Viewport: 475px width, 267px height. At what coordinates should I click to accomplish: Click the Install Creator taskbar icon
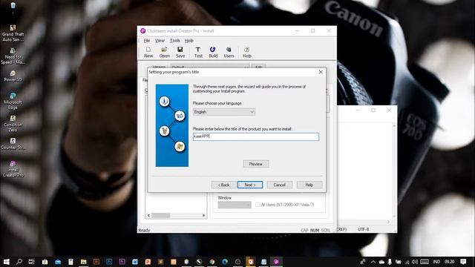click(276, 262)
